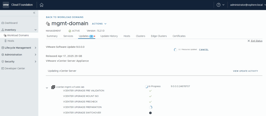Click the Security shield icon
Screen dimensions: 266x116
tap(3, 62)
